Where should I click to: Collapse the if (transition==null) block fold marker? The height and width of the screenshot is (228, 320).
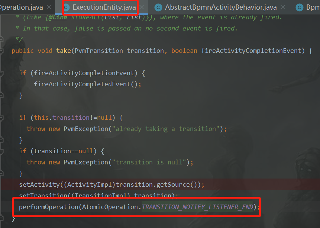tap(1, 151)
